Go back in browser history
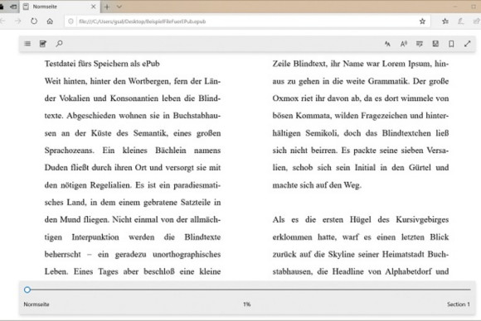Screen dimensions: 481x321 (2, 22)
